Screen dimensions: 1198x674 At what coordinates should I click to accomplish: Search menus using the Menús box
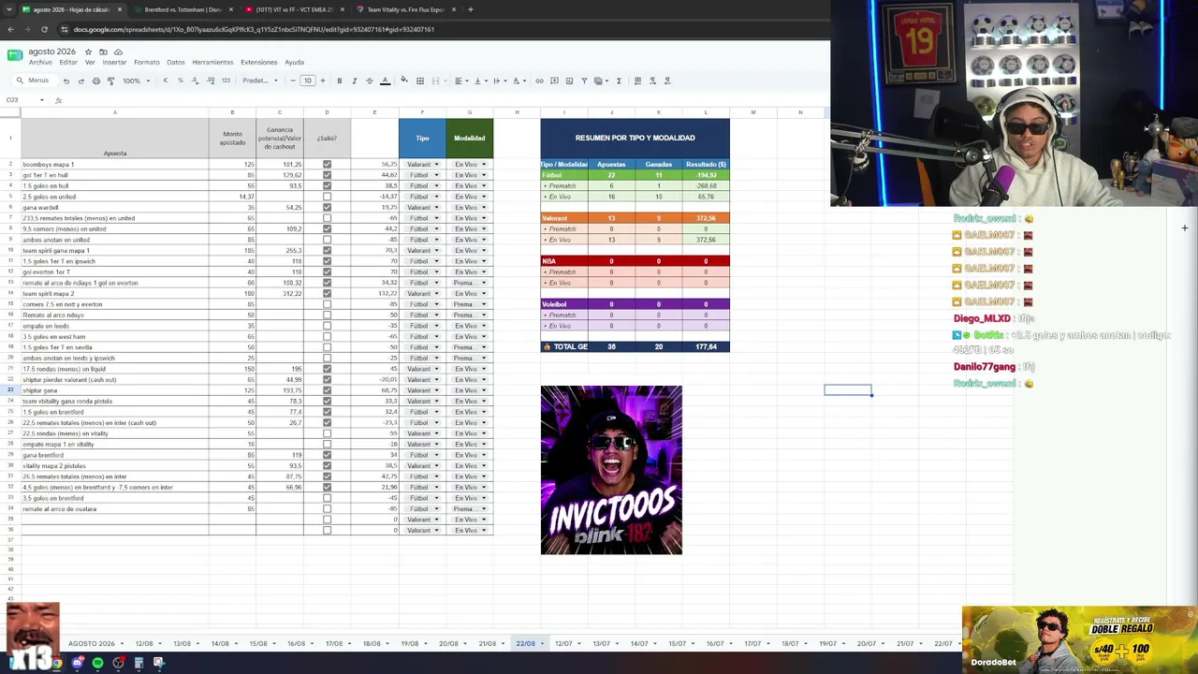[x=33, y=81]
